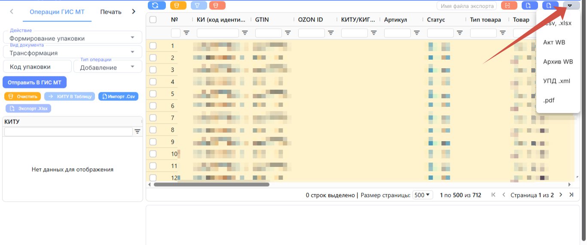Click the Импорт .Csv button
587x245 pixels.
click(x=118, y=97)
